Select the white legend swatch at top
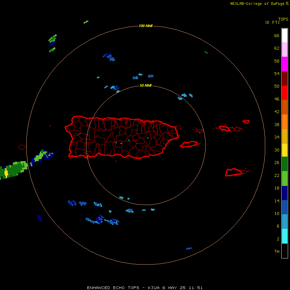The image size is (290, 290). 285,35
